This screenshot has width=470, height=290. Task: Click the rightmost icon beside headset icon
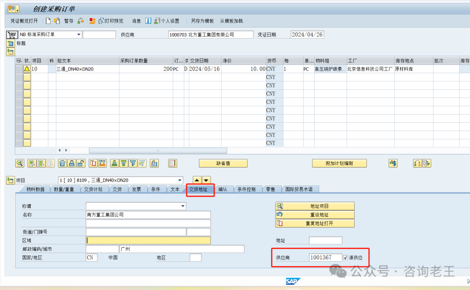[427, 163]
